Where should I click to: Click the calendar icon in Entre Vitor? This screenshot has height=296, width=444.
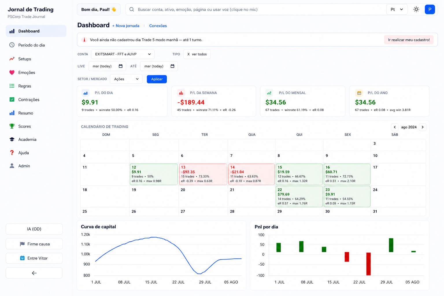pyautogui.click(x=22, y=258)
